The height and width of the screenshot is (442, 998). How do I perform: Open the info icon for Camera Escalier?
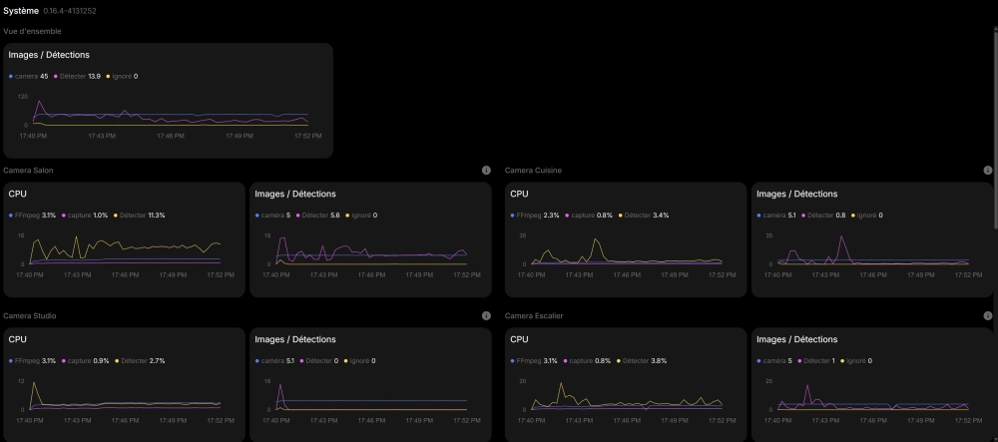tap(988, 316)
